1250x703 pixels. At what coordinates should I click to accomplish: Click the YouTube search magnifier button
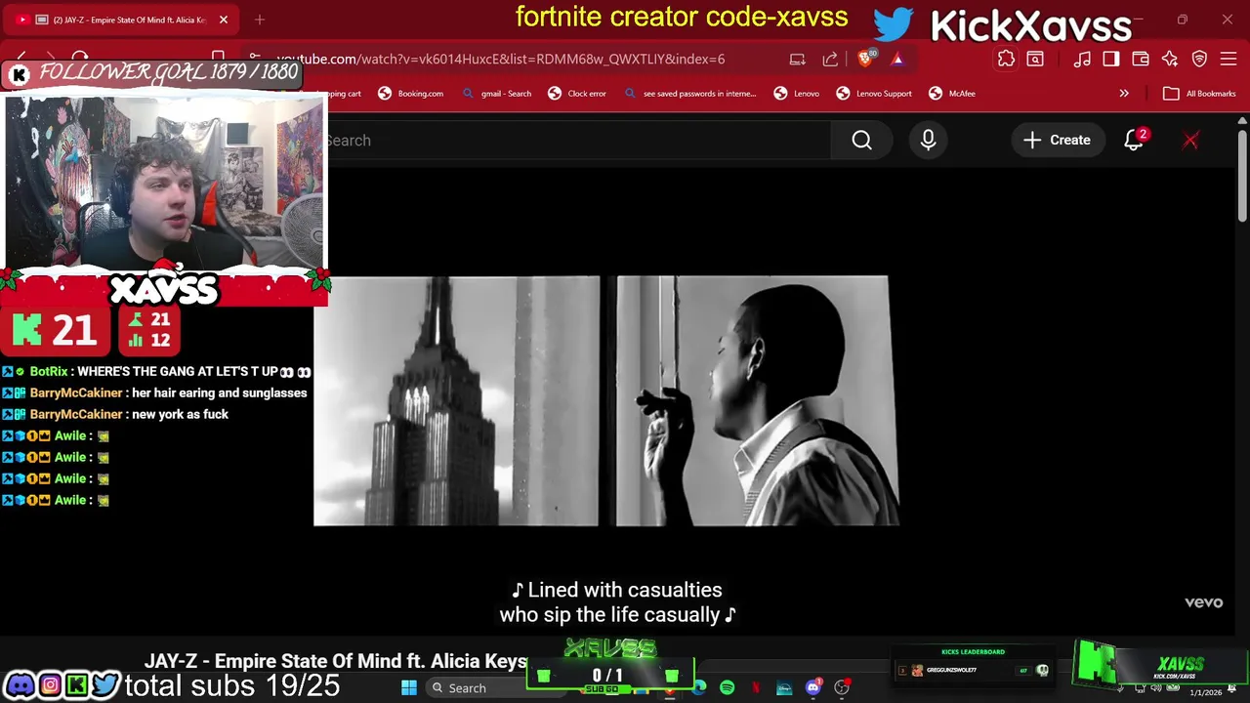pyautogui.click(x=861, y=141)
